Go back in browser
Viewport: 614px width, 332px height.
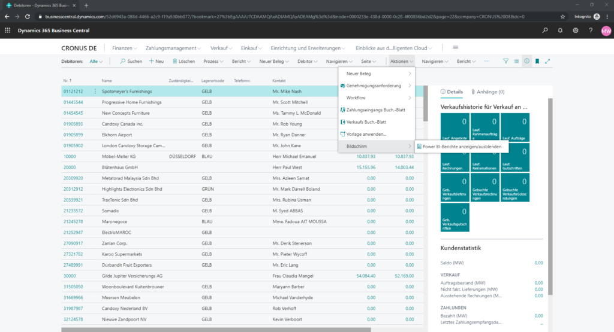point(7,16)
